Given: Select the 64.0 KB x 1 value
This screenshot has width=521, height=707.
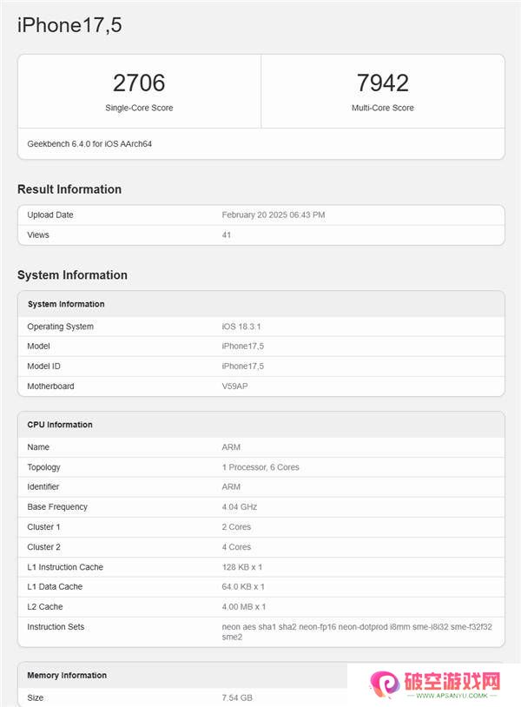Looking at the screenshot, I should pos(243,586).
